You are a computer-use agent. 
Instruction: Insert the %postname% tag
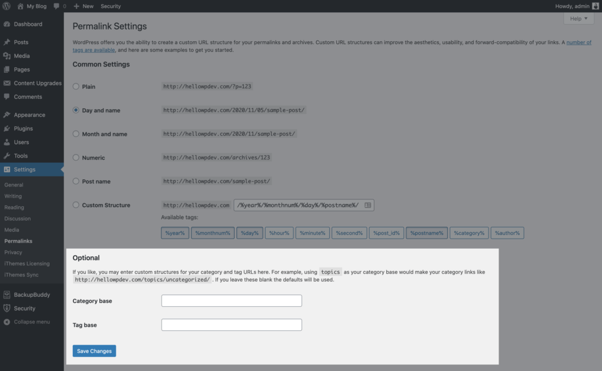click(427, 233)
